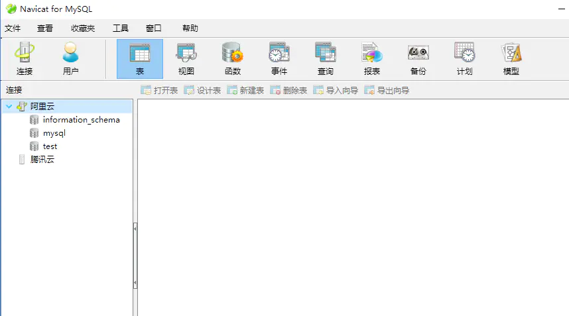Click the 打开表 (Open Table) button
Image resolution: width=569 pixels, height=316 pixels.
point(159,90)
